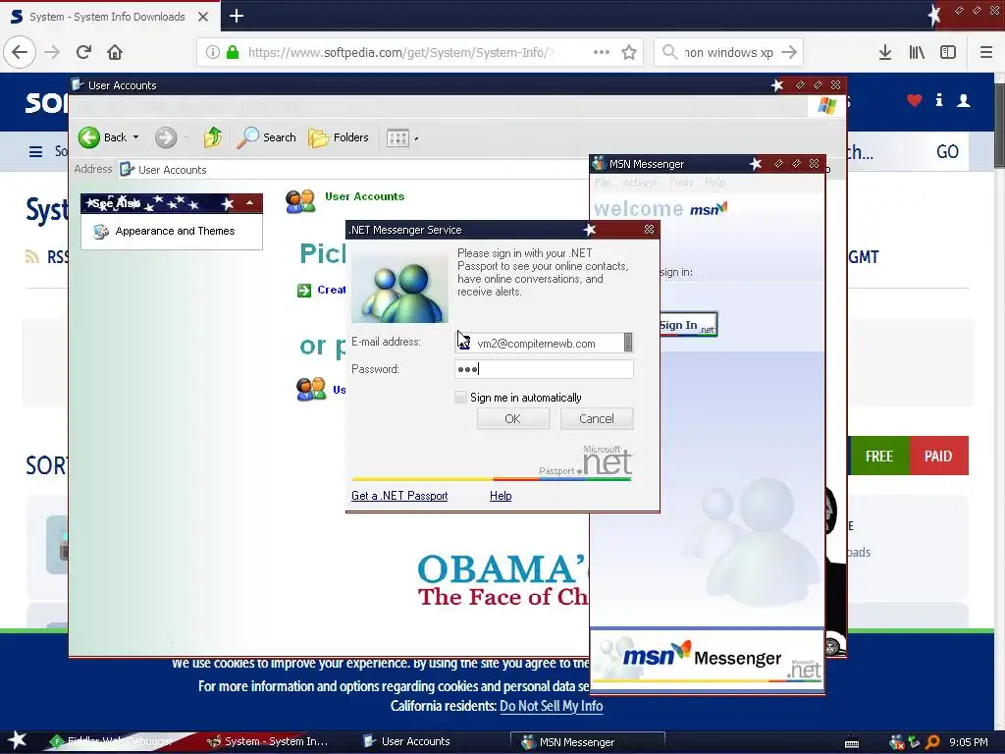Bookmark this page with star icon
1005x754 pixels.
click(x=629, y=52)
